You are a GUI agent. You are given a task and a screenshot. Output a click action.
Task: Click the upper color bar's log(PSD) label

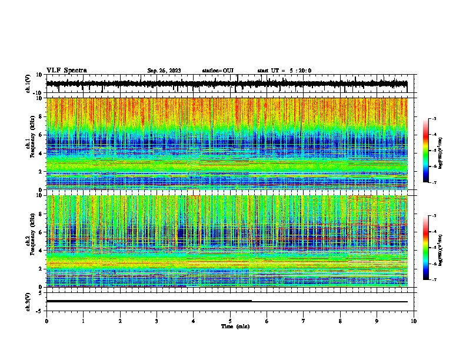[441, 153]
